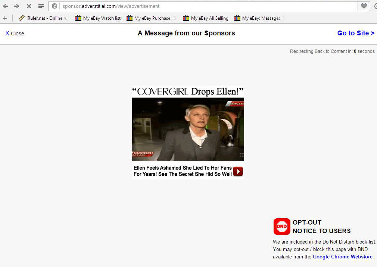
Task: Open the My eBay Purchase History bookmark
Action: click(x=151, y=18)
